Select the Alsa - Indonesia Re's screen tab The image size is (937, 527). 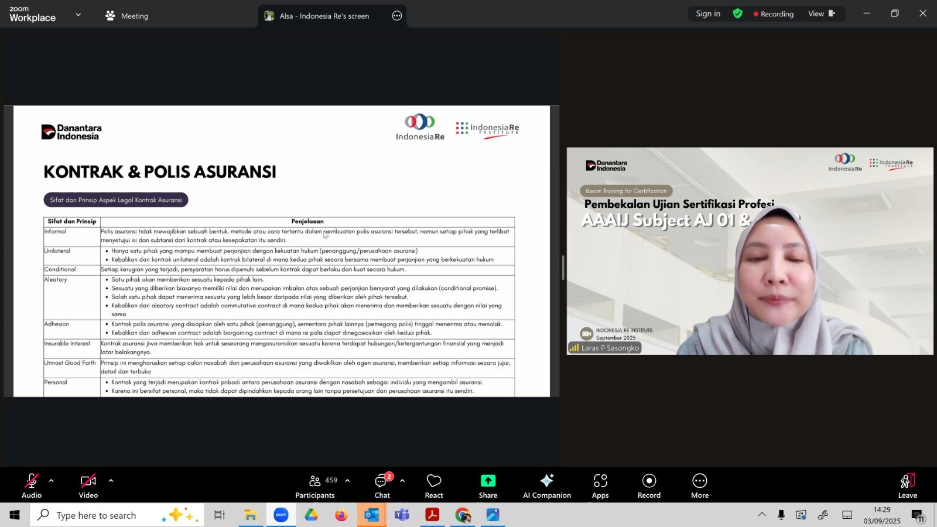(324, 16)
